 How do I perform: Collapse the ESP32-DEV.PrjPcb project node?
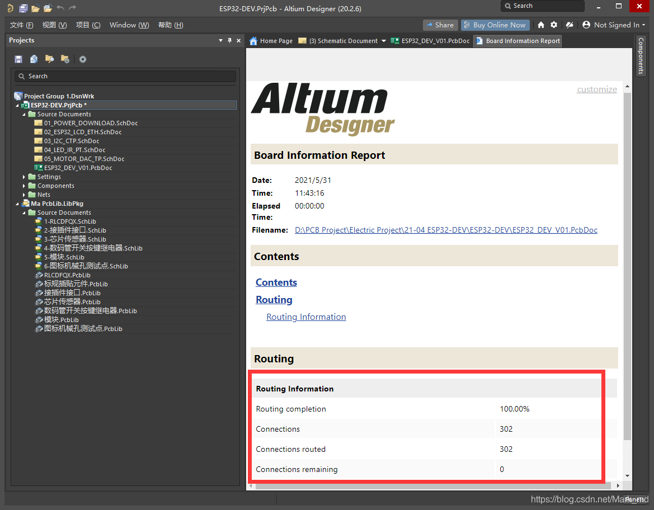17,106
